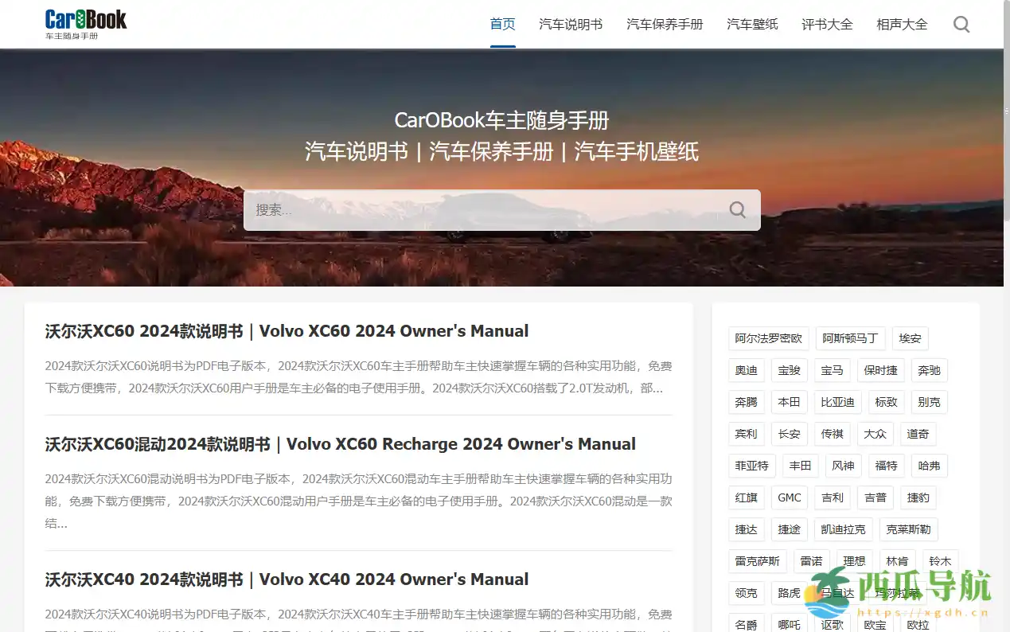Screen dimensions: 1010x632
Task: Open 评书大全 from the navigation
Action: [826, 24]
